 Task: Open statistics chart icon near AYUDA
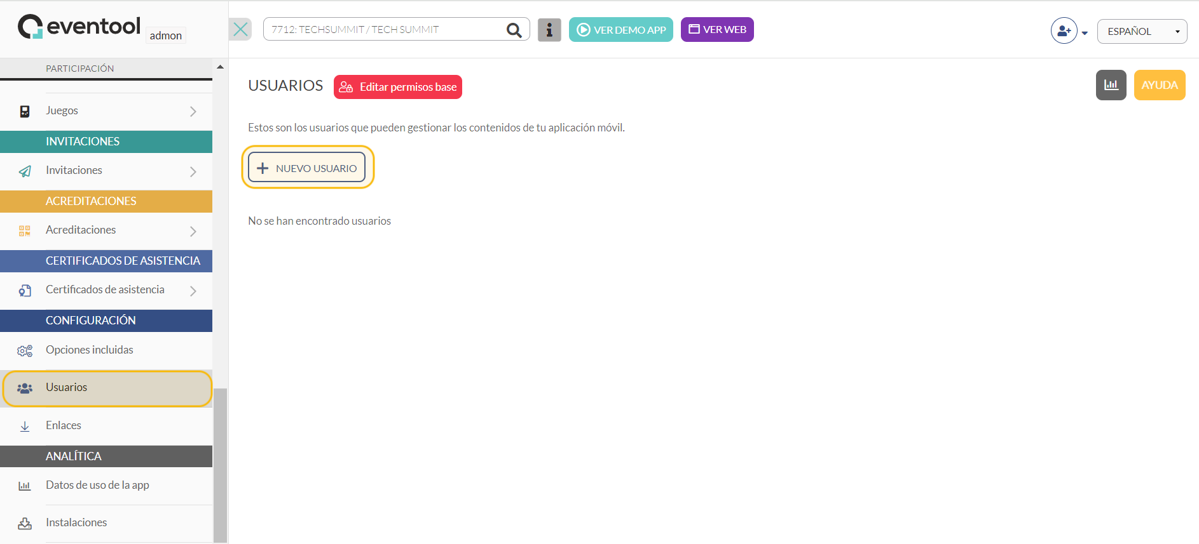[x=1111, y=85]
